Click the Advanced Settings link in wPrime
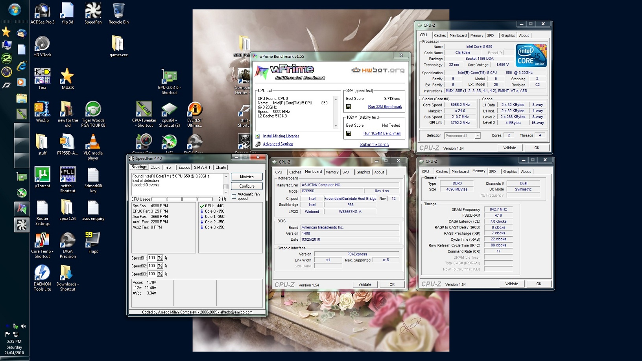 tap(278, 144)
